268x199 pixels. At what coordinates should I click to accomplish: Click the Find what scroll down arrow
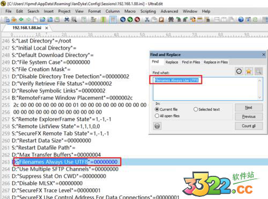tap(259, 97)
